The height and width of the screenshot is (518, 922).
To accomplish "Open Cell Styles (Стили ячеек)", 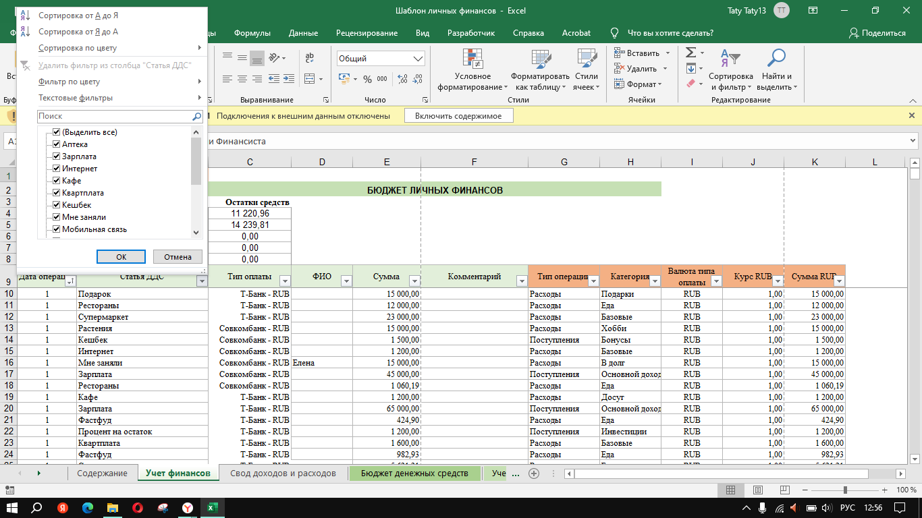I will (x=587, y=70).
